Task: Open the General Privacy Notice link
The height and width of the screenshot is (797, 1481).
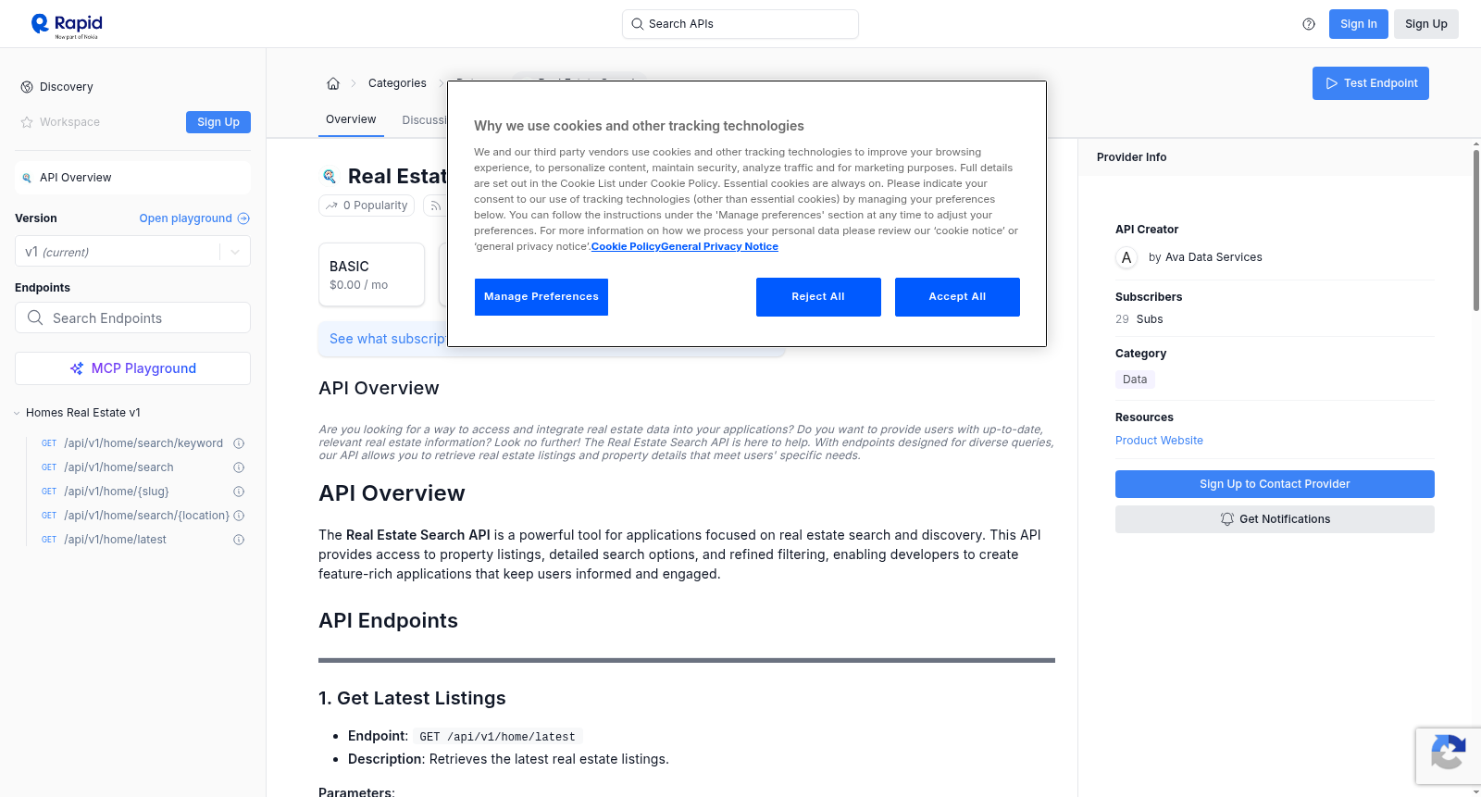Action: [720, 247]
